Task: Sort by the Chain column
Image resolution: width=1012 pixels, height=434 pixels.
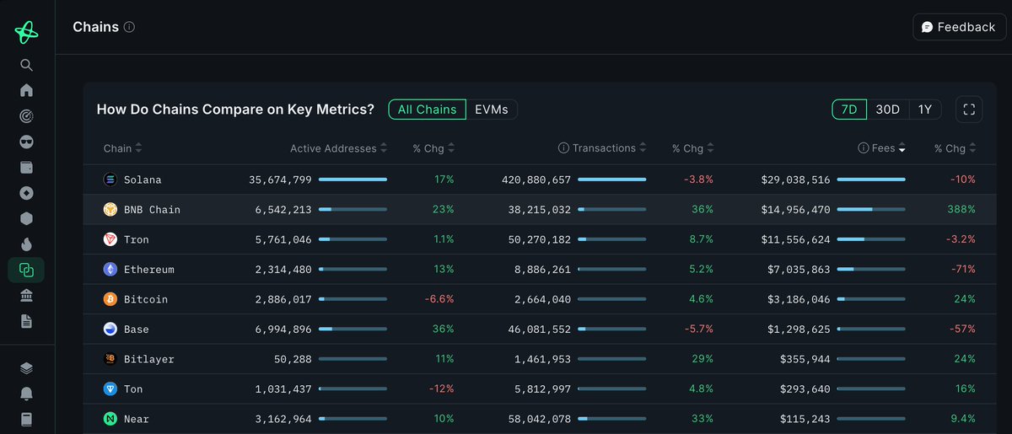Action: 123,148
